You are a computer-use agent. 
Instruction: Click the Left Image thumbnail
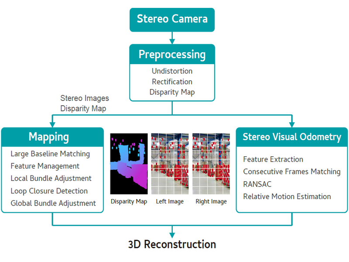click(170, 164)
